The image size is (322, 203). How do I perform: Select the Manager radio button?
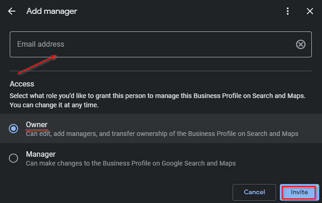click(14, 158)
